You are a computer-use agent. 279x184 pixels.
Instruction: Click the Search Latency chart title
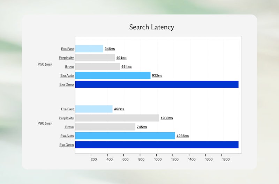click(151, 27)
